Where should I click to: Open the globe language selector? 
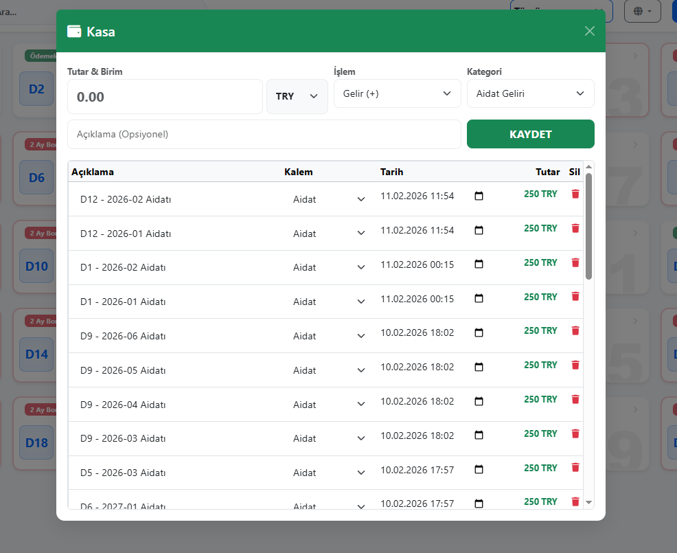(x=642, y=11)
